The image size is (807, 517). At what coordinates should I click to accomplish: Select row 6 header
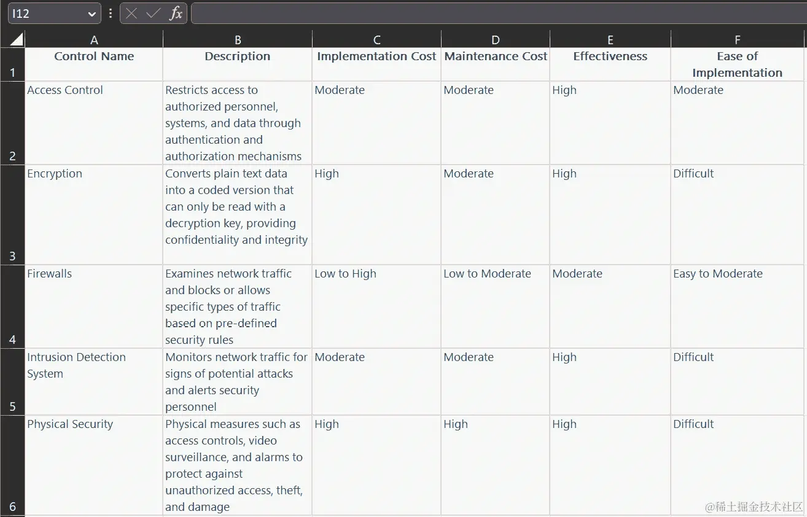pyautogui.click(x=12, y=465)
